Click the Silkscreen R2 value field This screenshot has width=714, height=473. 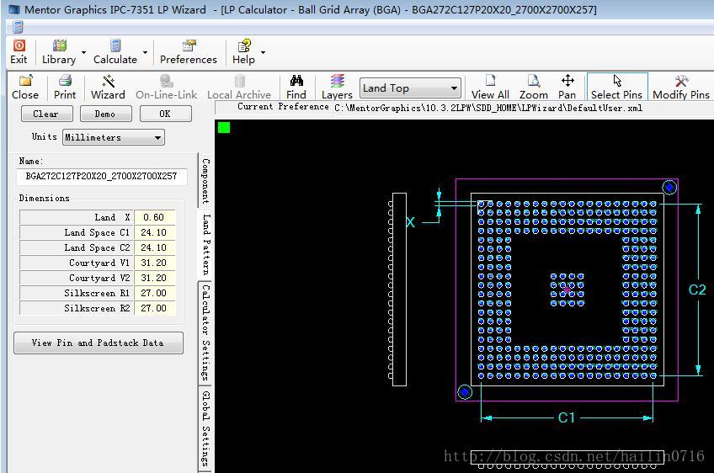pyautogui.click(x=154, y=308)
